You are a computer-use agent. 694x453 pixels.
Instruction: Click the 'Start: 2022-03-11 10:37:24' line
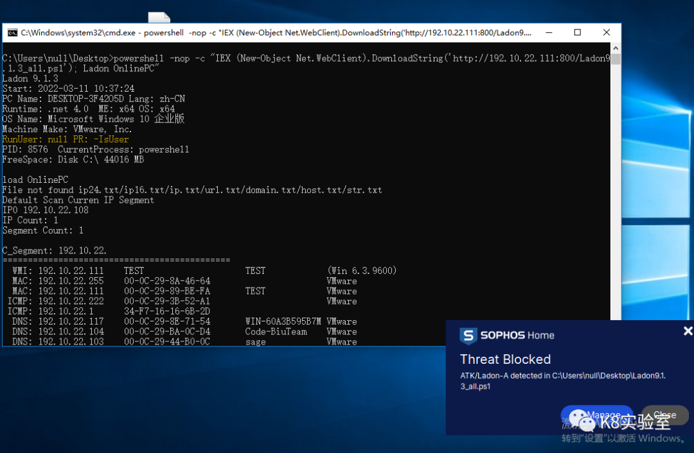pos(68,89)
